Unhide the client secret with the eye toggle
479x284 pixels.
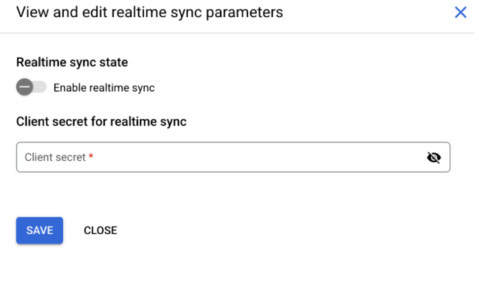pos(435,157)
